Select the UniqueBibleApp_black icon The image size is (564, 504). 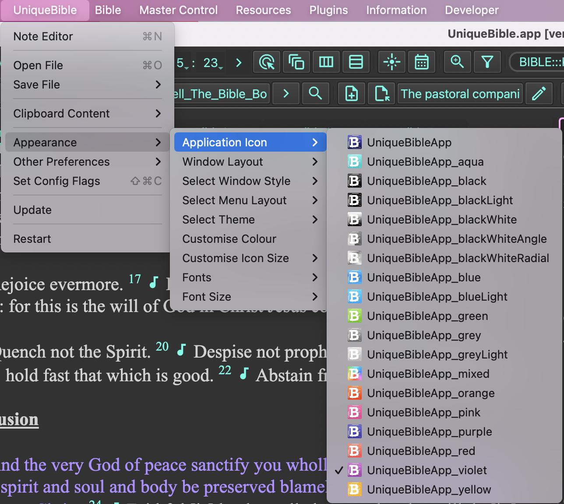click(444, 181)
